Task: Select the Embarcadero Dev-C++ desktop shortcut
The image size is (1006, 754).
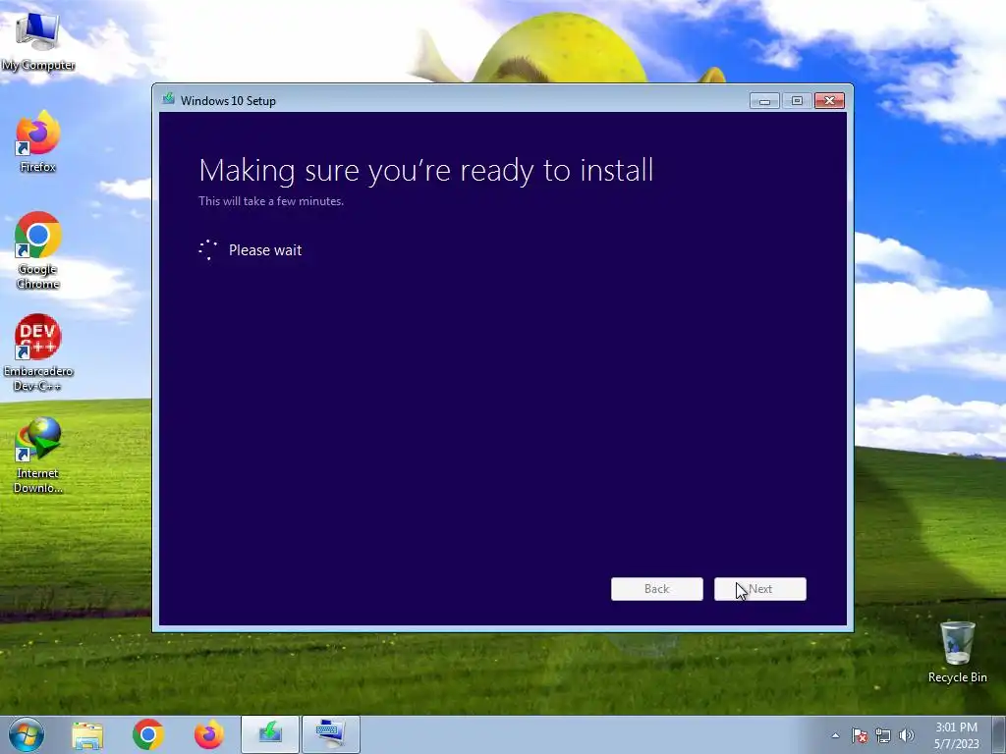Action: [x=38, y=352]
